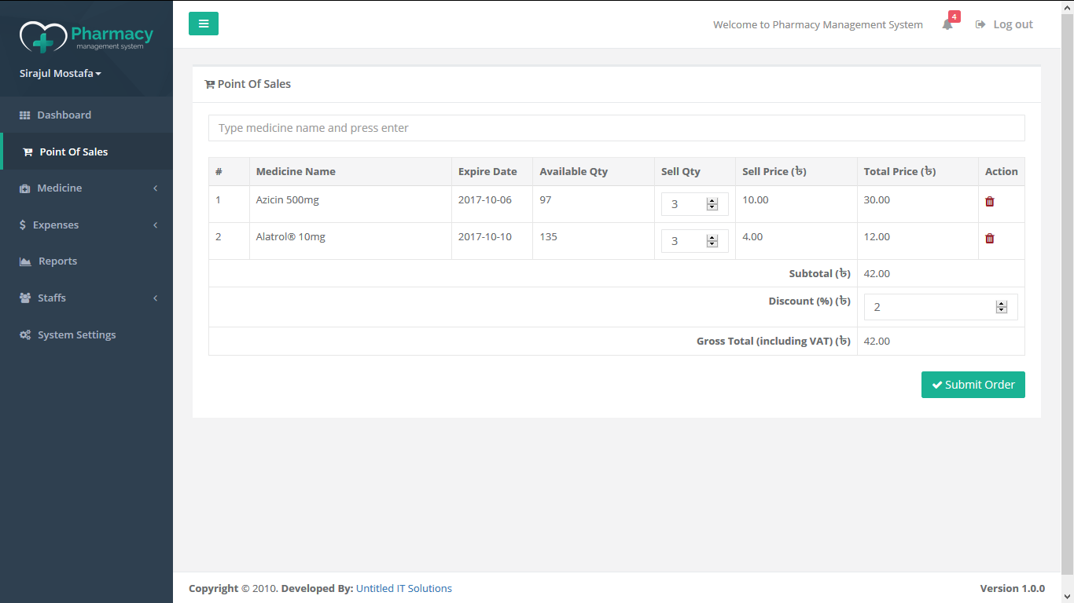Go to Reports in sidebar

pyautogui.click(x=86, y=261)
